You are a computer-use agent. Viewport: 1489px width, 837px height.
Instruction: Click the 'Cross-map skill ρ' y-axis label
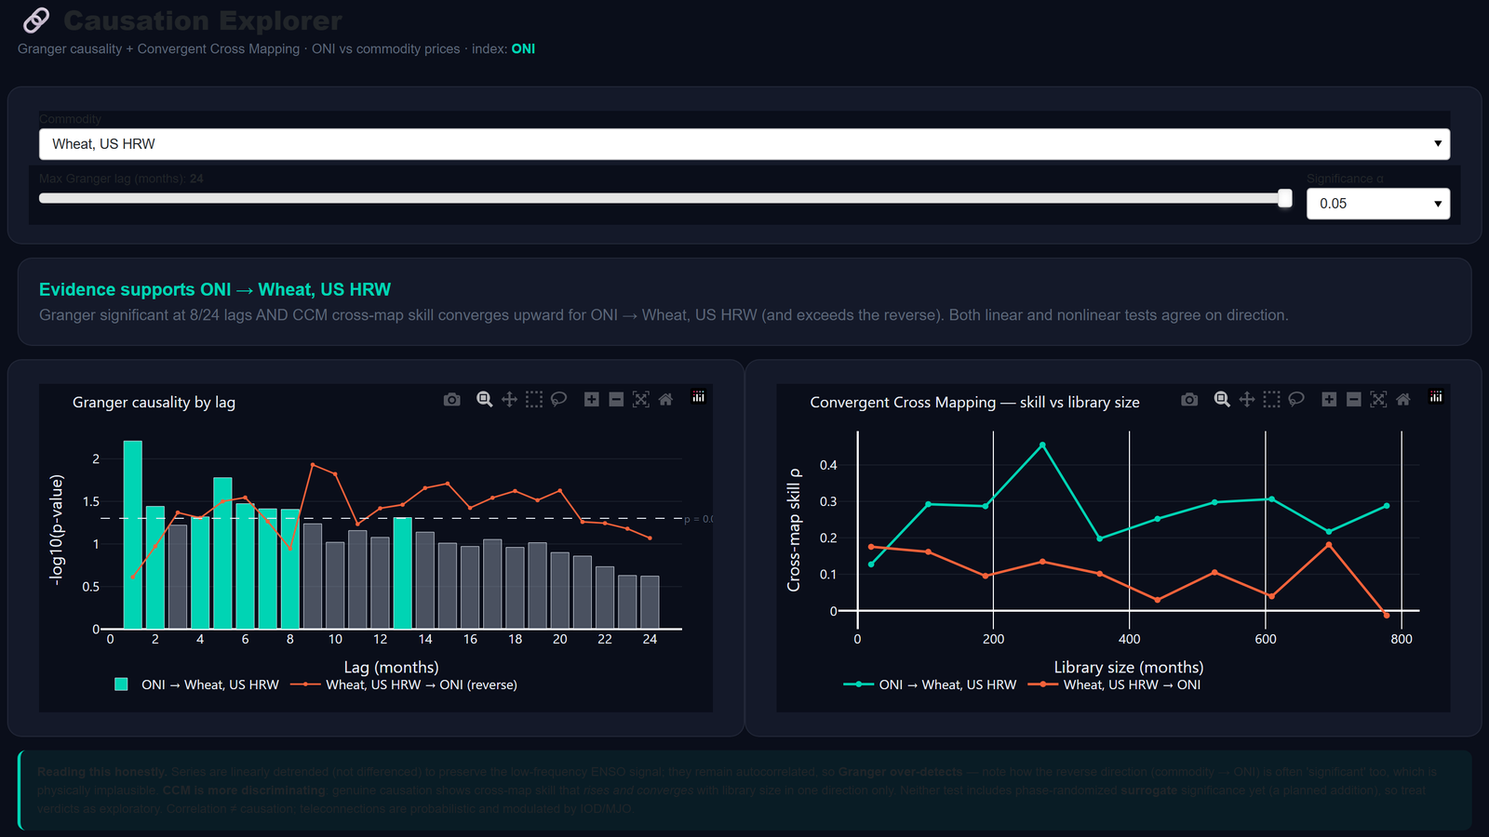(794, 530)
